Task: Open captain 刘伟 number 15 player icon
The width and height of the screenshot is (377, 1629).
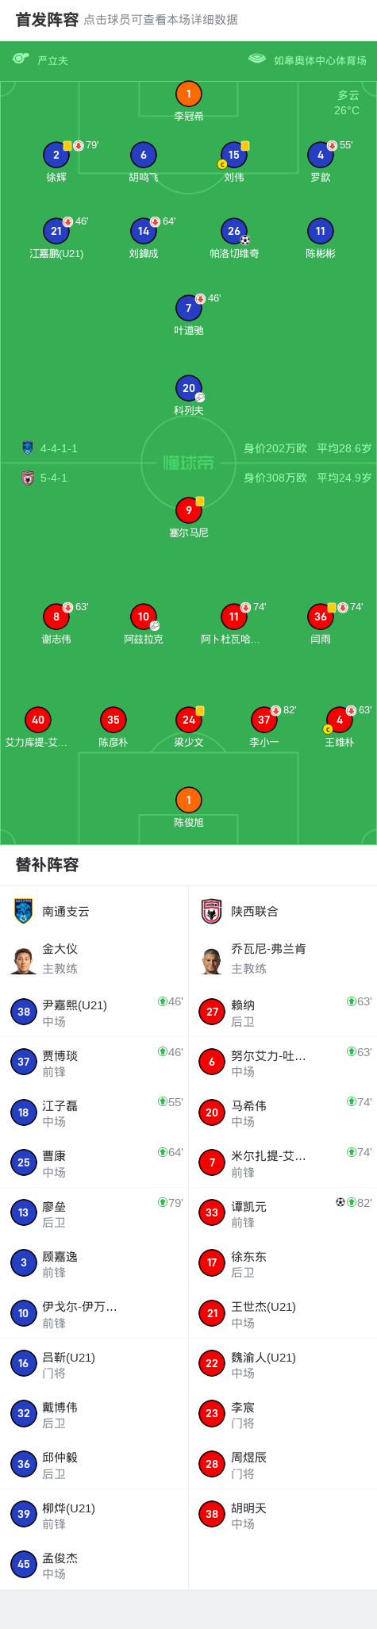Action: coord(233,155)
